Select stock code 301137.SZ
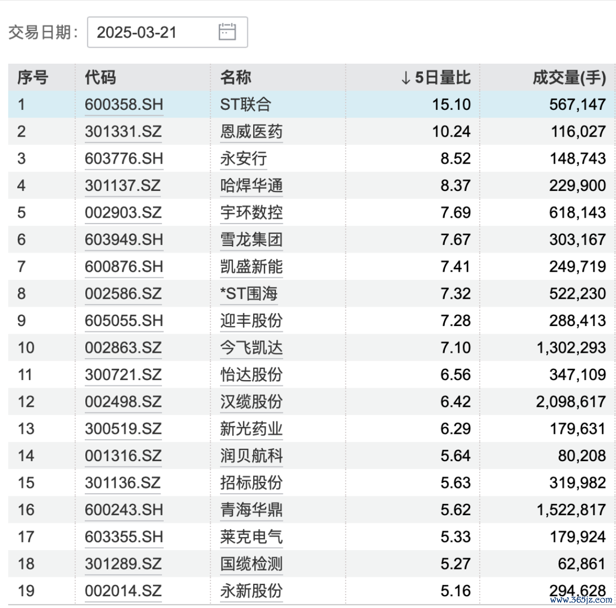This screenshot has width=616, height=608. [x=123, y=186]
